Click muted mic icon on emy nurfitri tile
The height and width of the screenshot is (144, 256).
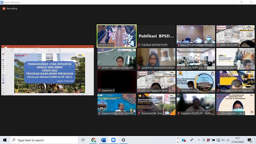coord(139,90)
